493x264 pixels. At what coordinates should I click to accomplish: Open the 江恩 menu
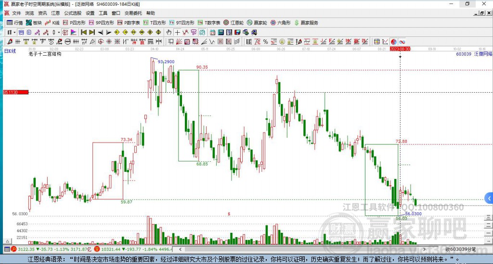pos(55,13)
